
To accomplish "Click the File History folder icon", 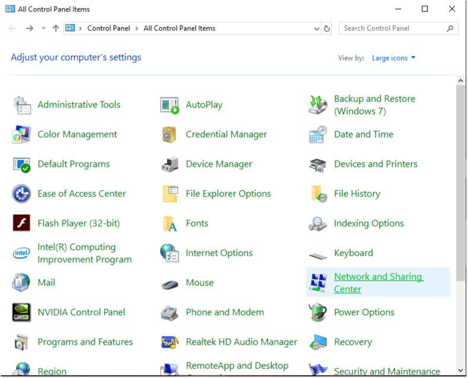I will click(319, 194).
